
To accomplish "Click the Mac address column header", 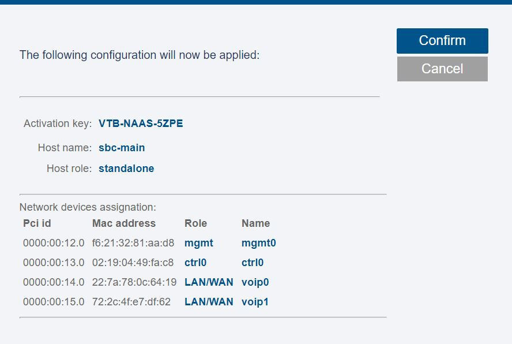I will (x=124, y=223).
